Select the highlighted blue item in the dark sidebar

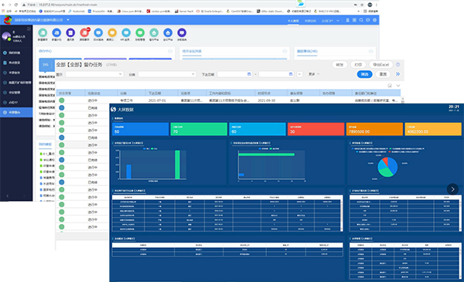tap(16, 112)
